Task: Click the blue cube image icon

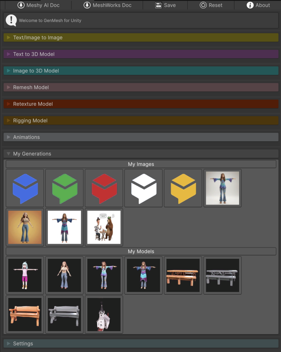Action: [25, 188]
